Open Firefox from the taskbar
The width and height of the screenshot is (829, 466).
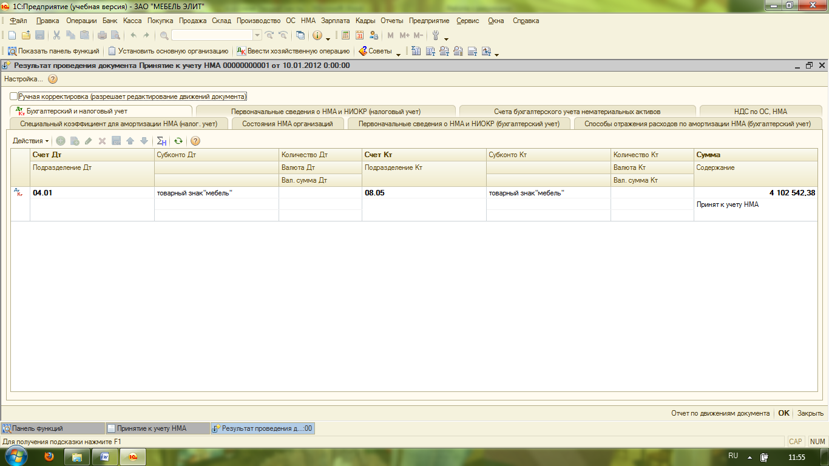(50, 456)
